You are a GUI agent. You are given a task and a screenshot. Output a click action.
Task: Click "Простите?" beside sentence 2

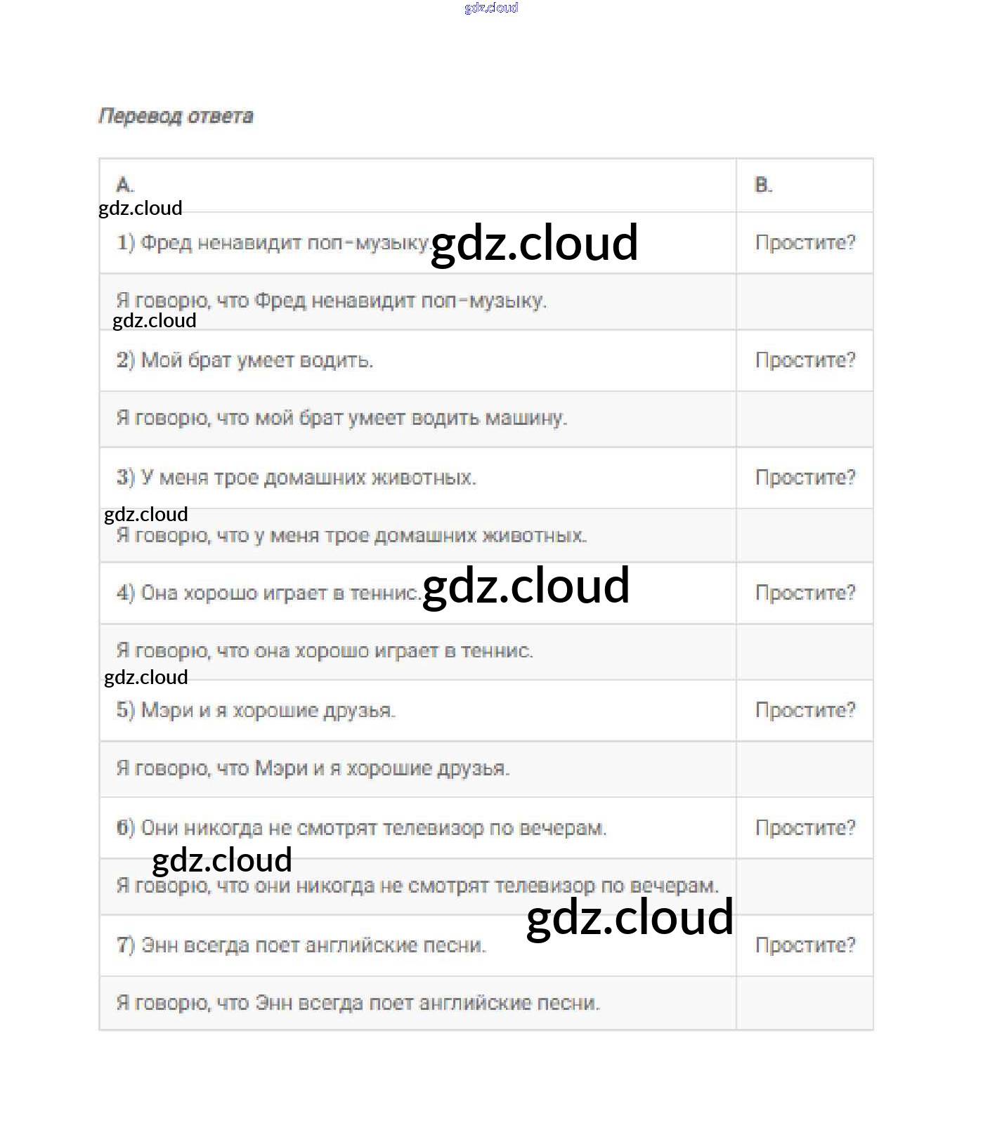(805, 360)
